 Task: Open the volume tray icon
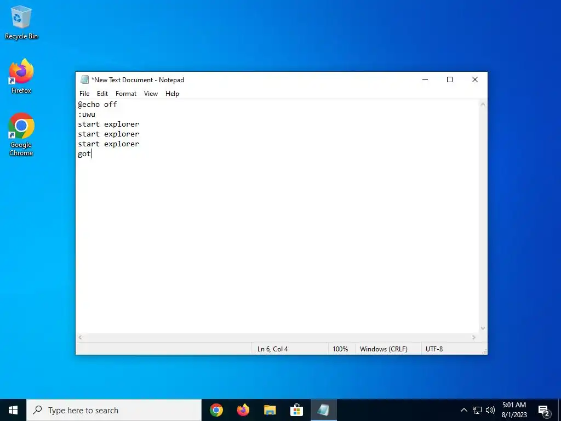[x=490, y=410]
